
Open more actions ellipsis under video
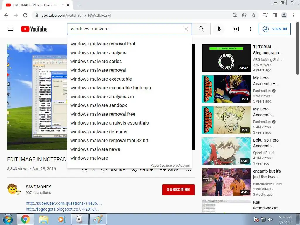[189, 170]
